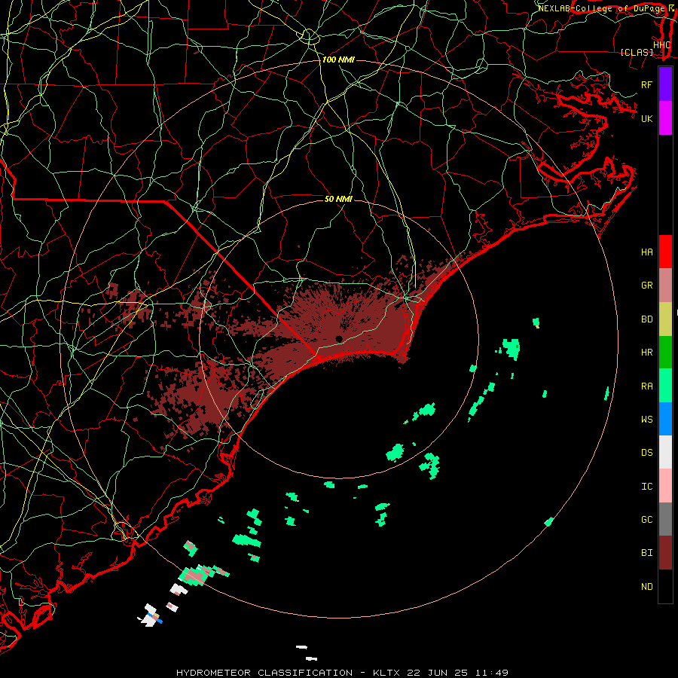Screen dimensions: 678x678
Task: Click the UK legend label
Action: pyautogui.click(x=646, y=118)
